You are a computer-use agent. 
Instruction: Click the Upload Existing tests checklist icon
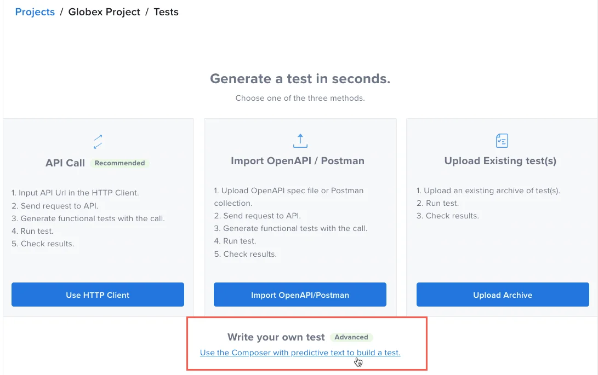[502, 141]
